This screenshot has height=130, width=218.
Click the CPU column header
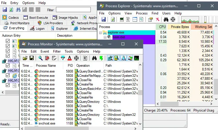click(161, 27)
